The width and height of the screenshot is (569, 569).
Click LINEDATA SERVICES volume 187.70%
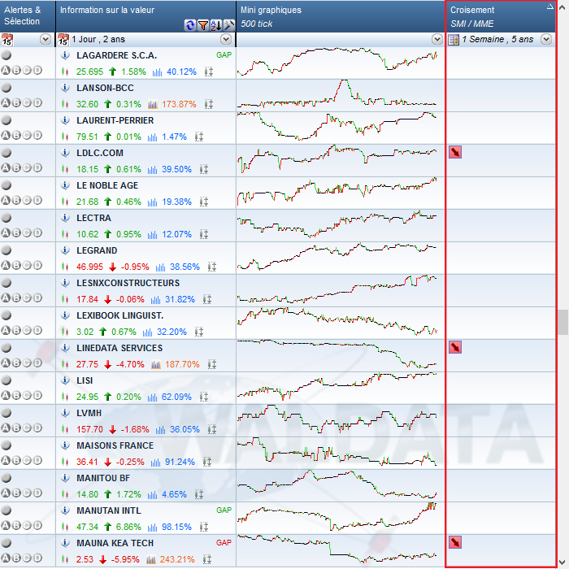182,364
